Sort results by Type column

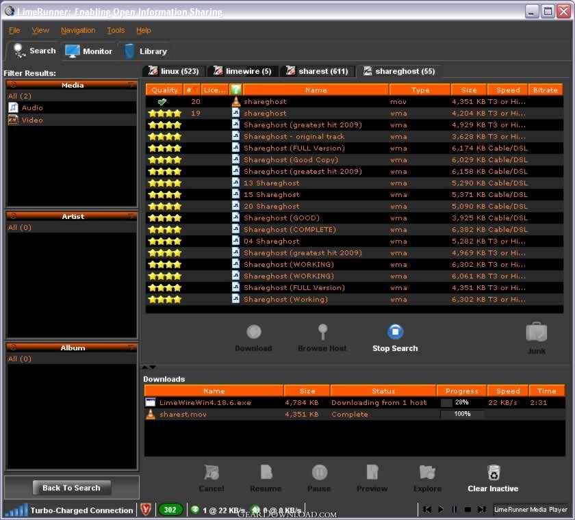[420, 90]
